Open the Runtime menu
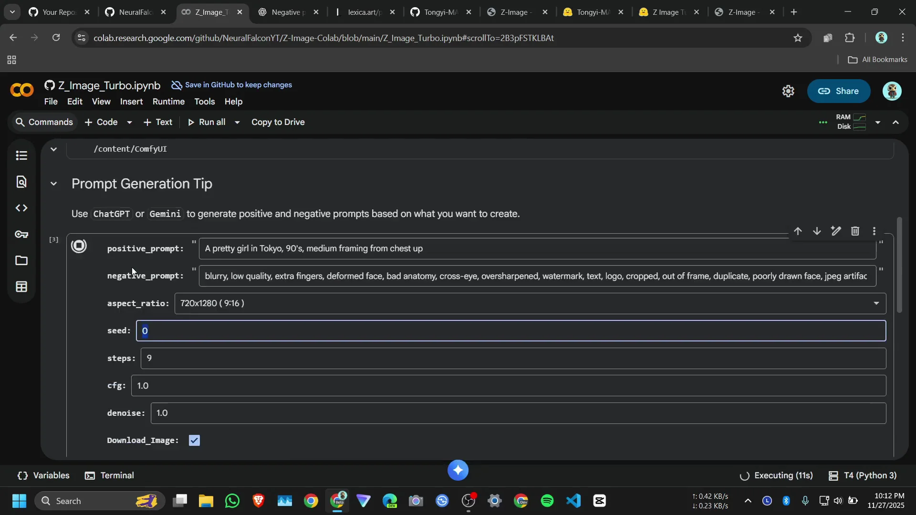The image size is (916, 515). pos(168,102)
